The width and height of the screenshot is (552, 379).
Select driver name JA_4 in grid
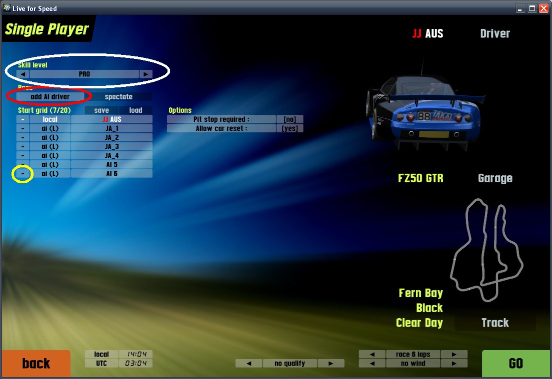click(111, 156)
